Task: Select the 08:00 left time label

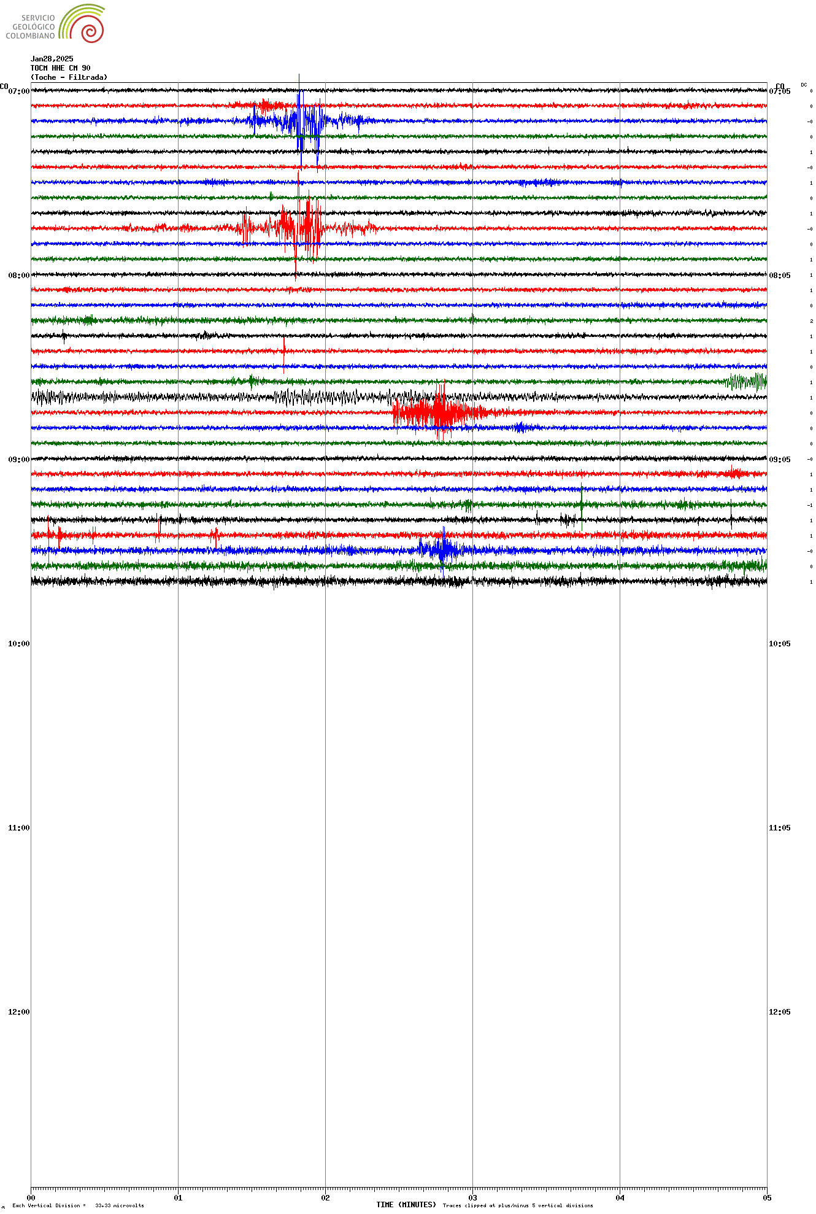Action: click(18, 276)
